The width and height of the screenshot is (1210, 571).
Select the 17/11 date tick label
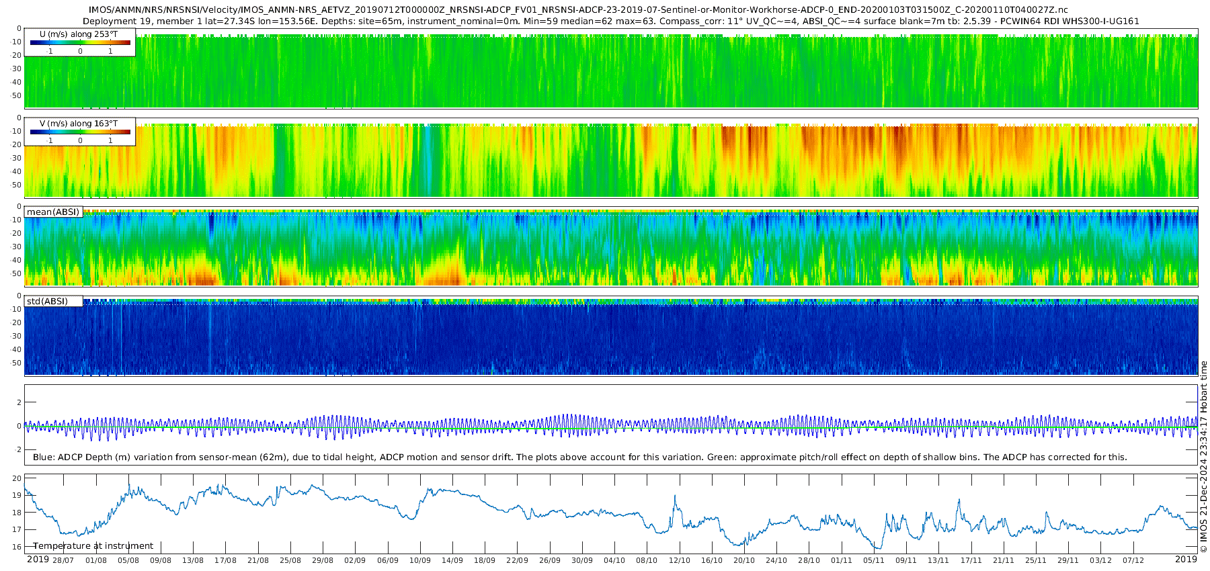(971, 560)
